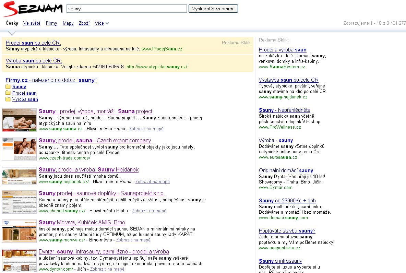Open sidebar ad Sauny - Nepřehlédněte

tap(285, 110)
